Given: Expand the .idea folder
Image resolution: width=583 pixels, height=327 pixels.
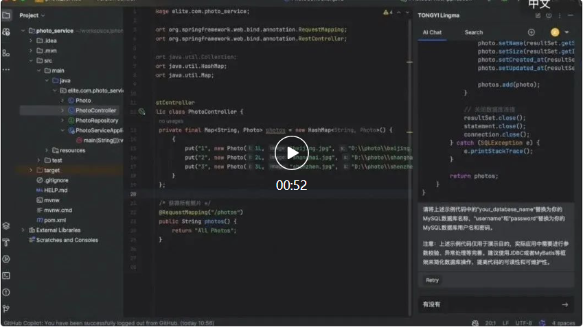Looking at the screenshot, I should pyautogui.click(x=31, y=41).
